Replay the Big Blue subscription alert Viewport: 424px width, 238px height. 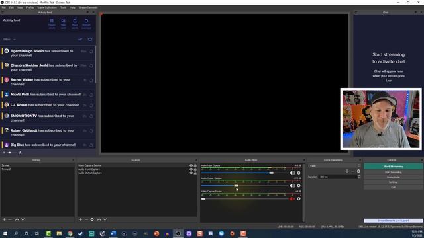coord(91,145)
